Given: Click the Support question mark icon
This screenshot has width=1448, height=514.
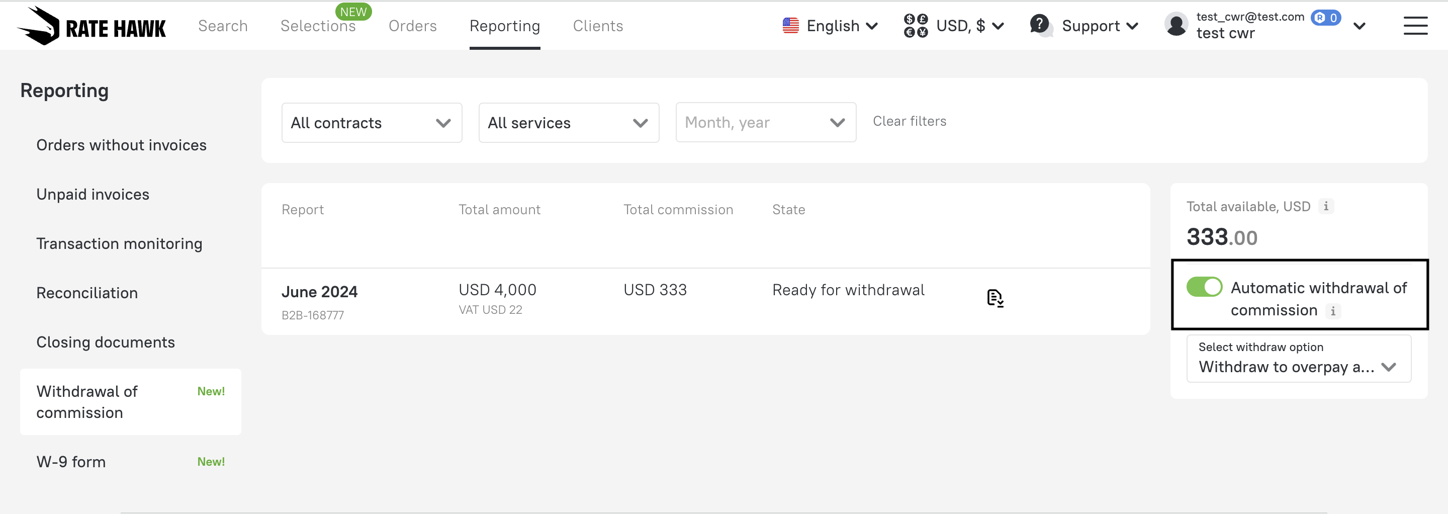Looking at the screenshot, I should [1040, 25].
